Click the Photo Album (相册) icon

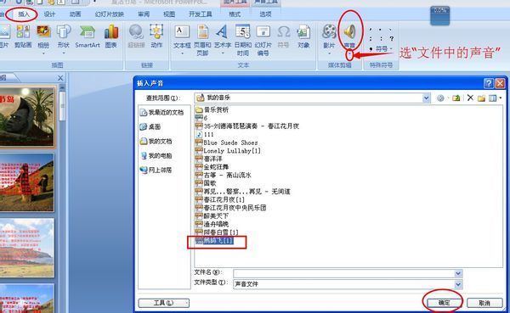coord(43,32)
